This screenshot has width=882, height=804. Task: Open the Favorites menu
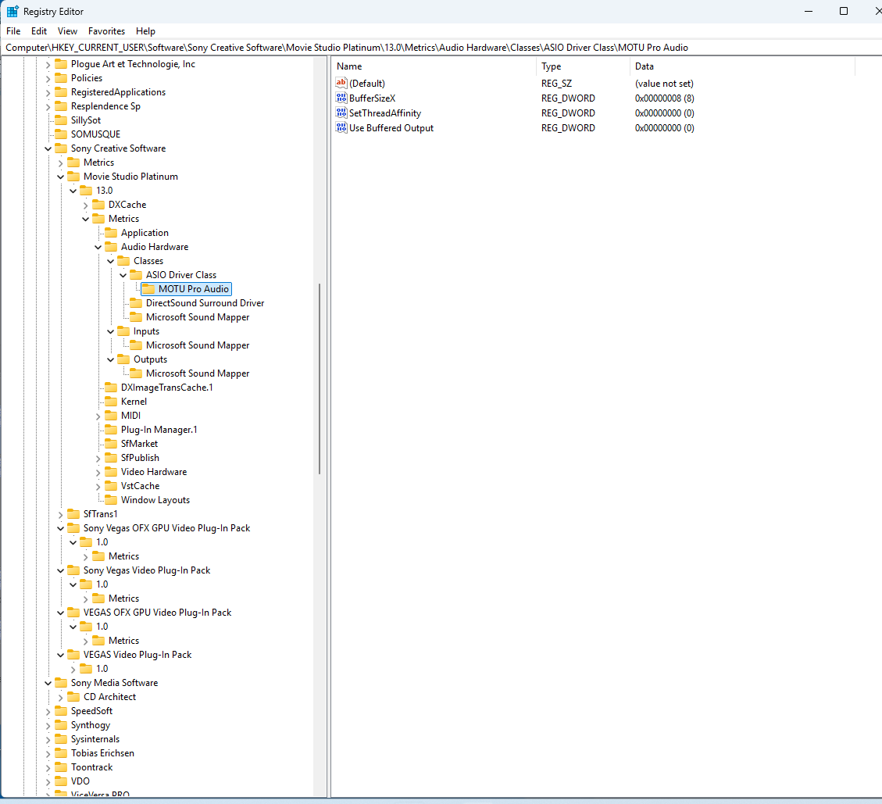coord(106,31)
